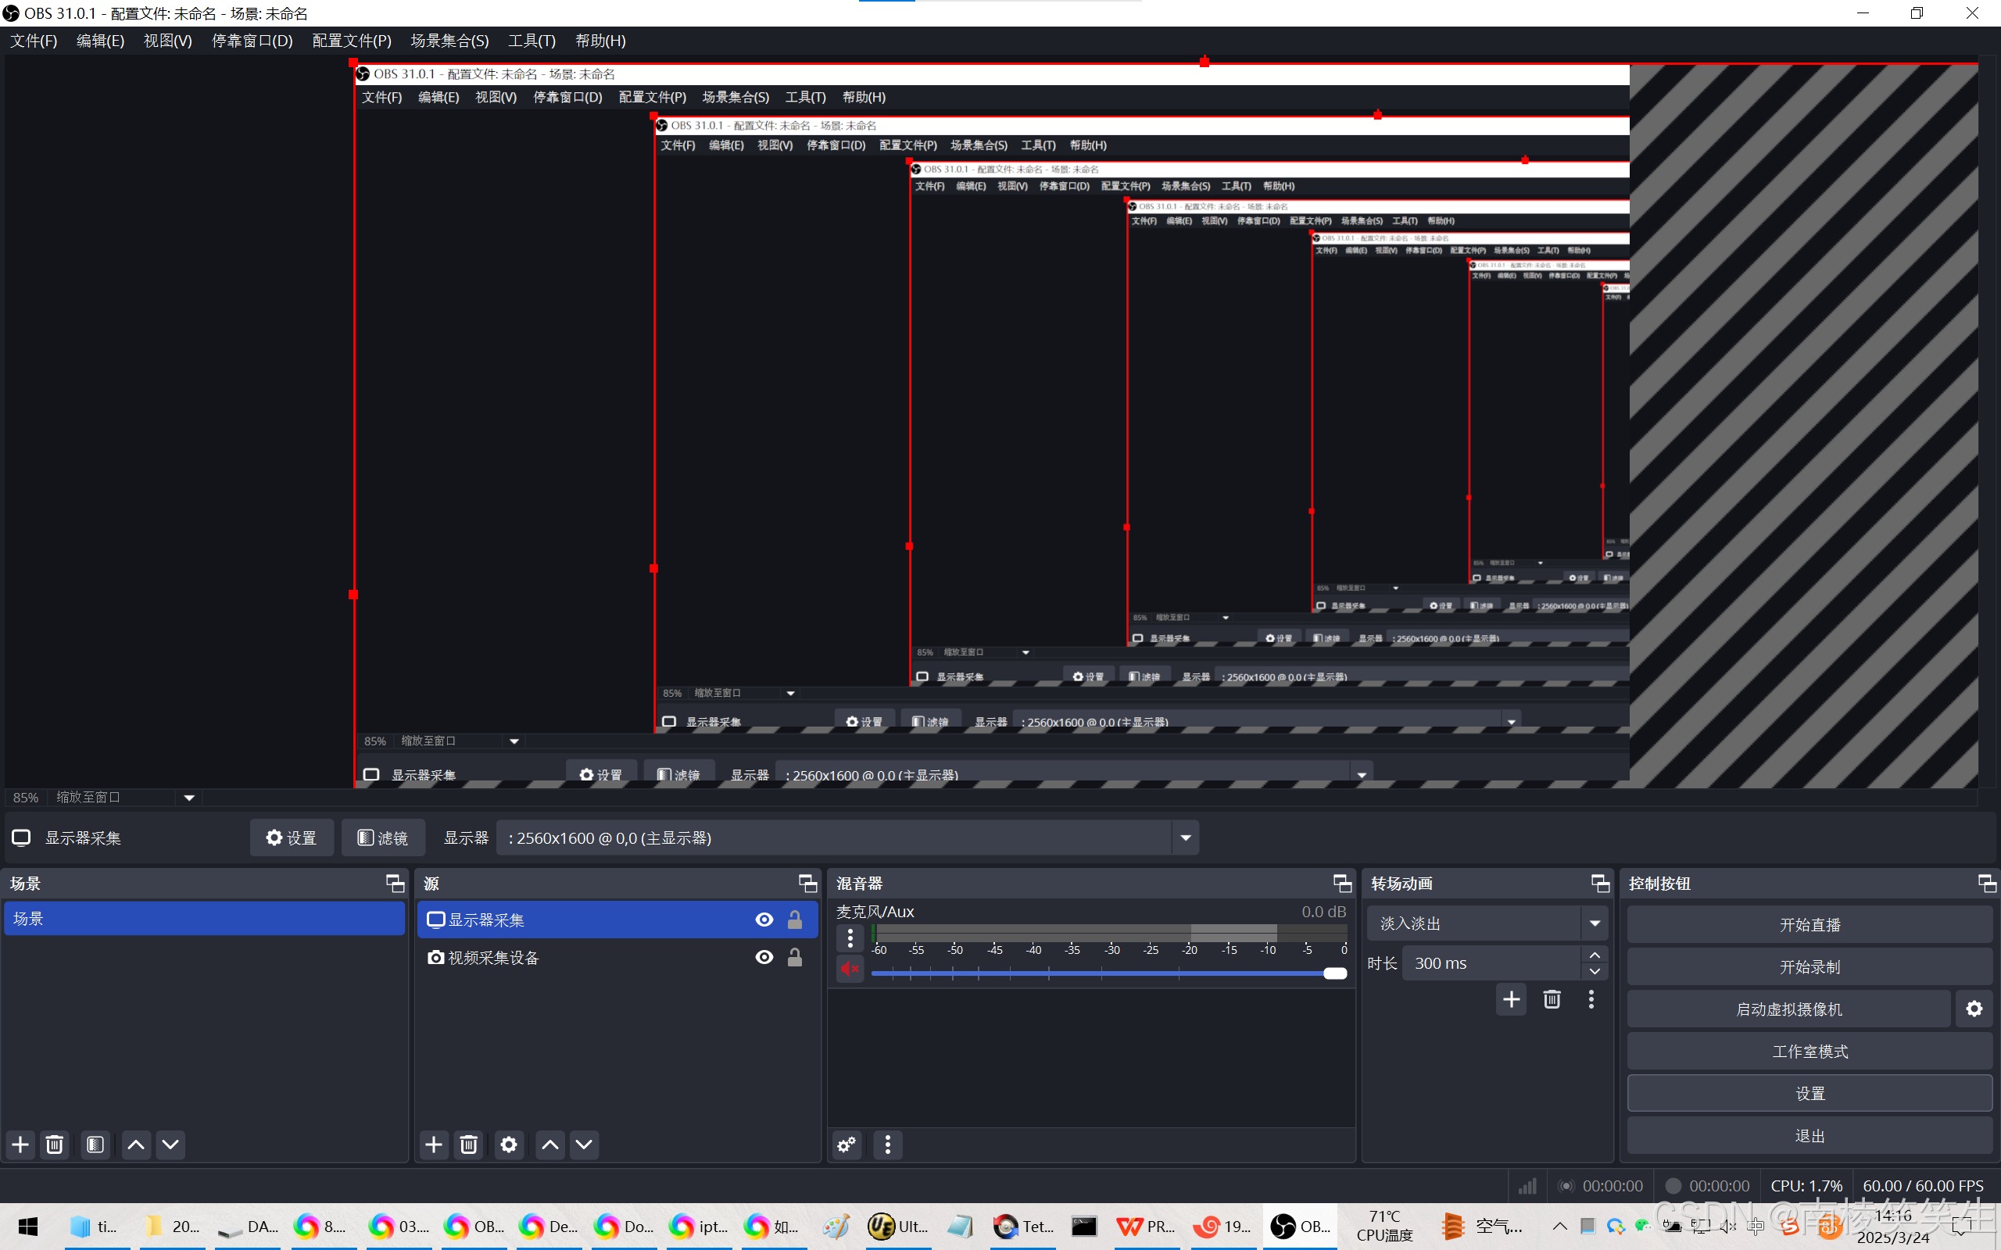Image resolution: width=2001 pixels, height=1250 pixels.
Task: Open source properties gear in Sources panel
Action: tap(509, 1145)
